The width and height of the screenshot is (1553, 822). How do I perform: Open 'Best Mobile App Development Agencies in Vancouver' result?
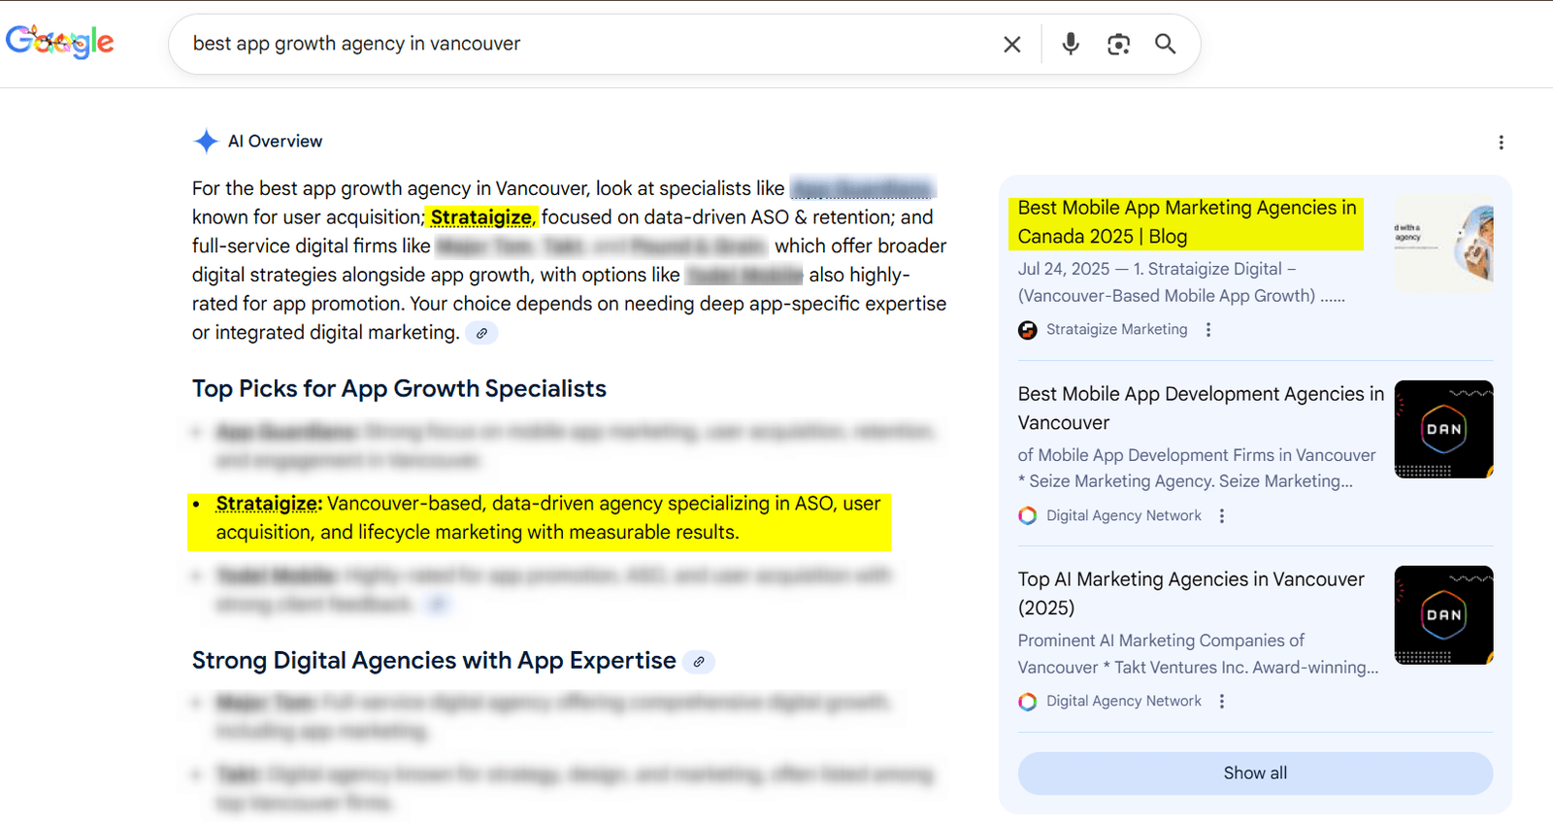1201,408
